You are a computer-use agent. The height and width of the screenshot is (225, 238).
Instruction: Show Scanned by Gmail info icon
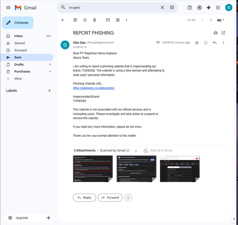(128, 151)
